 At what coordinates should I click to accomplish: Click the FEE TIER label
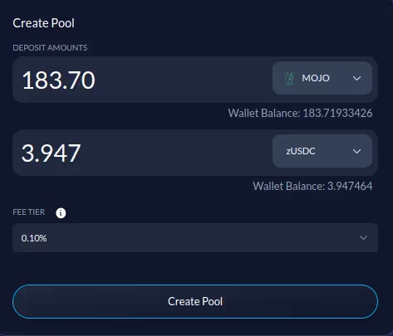click(29, 212)
